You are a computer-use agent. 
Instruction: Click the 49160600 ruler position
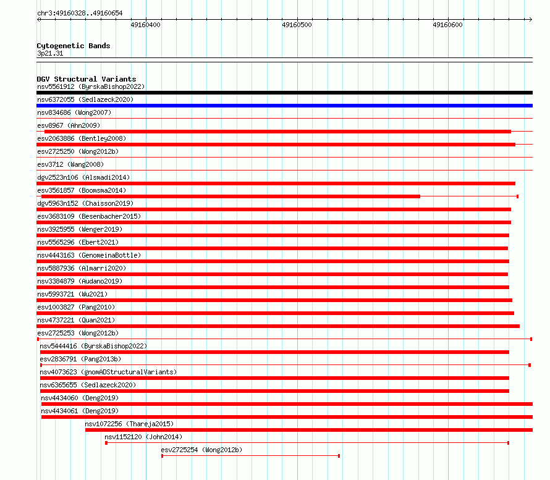[x=447, y=25]
